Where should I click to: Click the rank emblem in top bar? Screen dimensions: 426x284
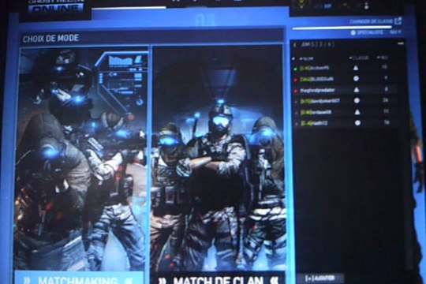(x=301, y=5)
